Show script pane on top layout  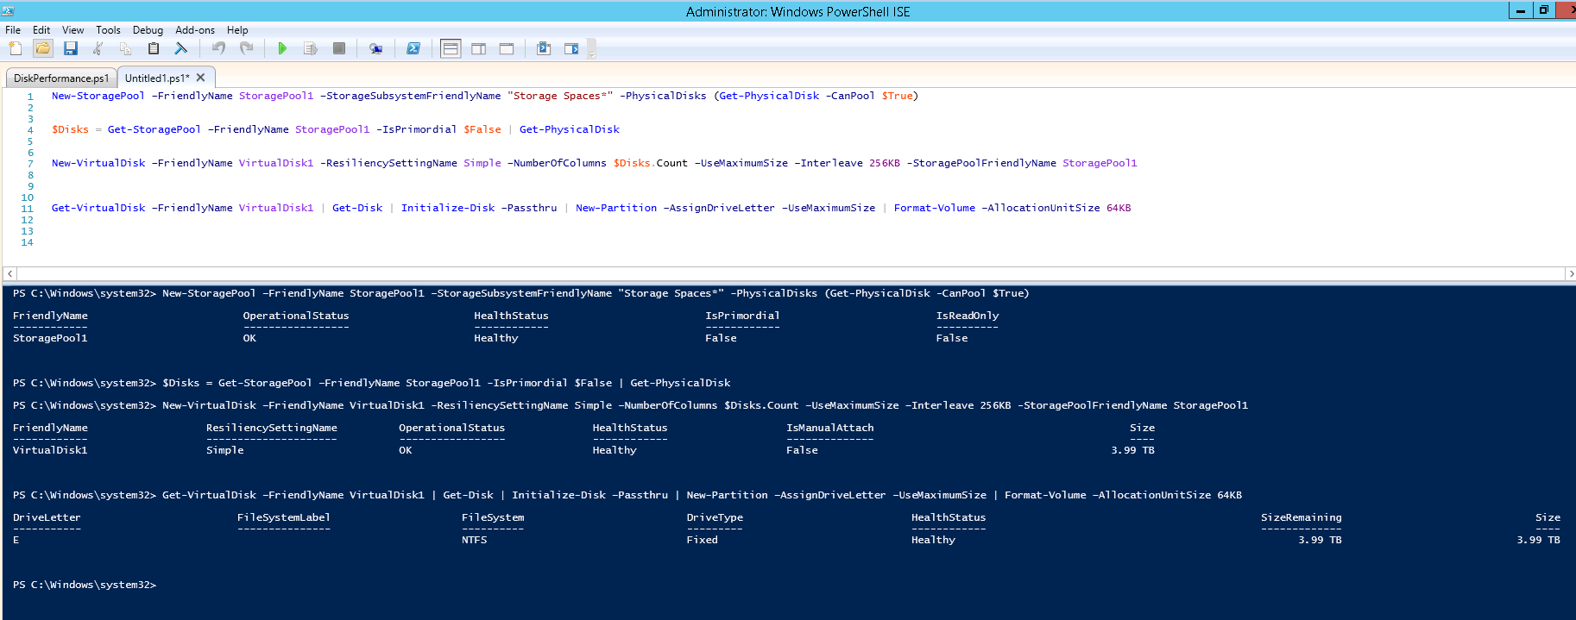click(x=451, y=49)
